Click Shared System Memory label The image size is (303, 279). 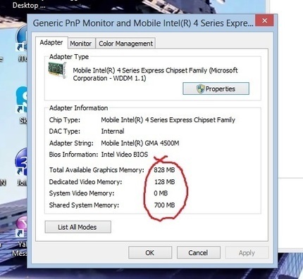84,205
